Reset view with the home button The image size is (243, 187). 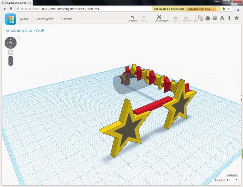point(11,43)
